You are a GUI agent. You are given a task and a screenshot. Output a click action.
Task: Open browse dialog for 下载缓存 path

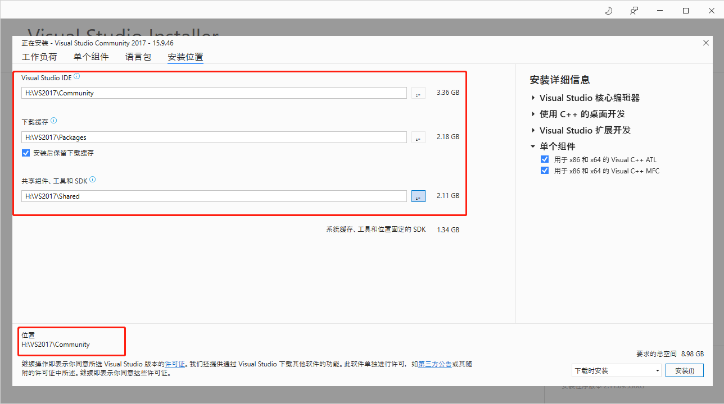coord(418,137)
